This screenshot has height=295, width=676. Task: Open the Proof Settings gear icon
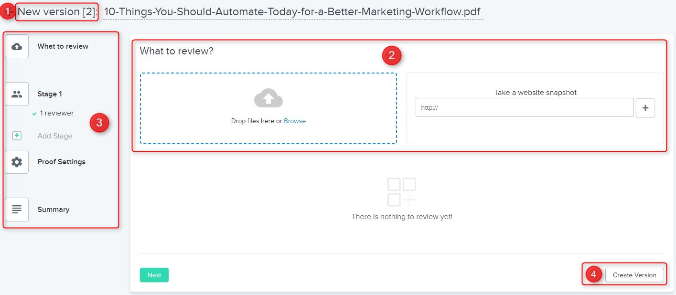(17, 162)
